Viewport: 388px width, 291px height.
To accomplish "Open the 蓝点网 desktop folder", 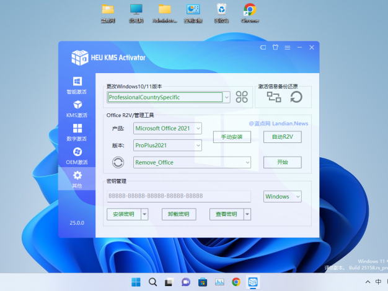I will click(108, 14).
